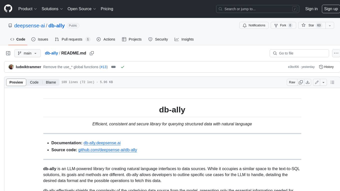Select the Preview view
The width and height of the screenshot is (340, 191).
(x=16, y=82)
